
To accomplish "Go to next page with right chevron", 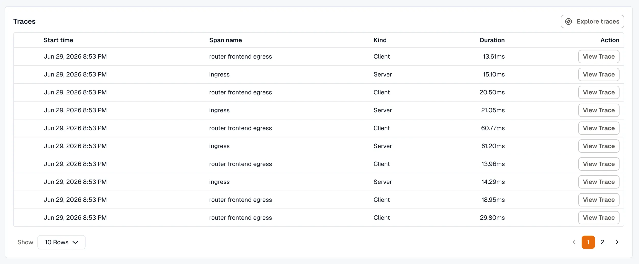I will point(617,242).
